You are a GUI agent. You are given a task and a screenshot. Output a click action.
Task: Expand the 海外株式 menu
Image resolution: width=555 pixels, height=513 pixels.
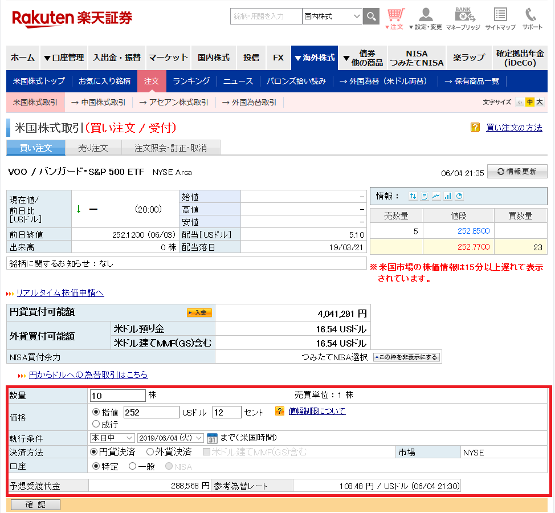315,58
